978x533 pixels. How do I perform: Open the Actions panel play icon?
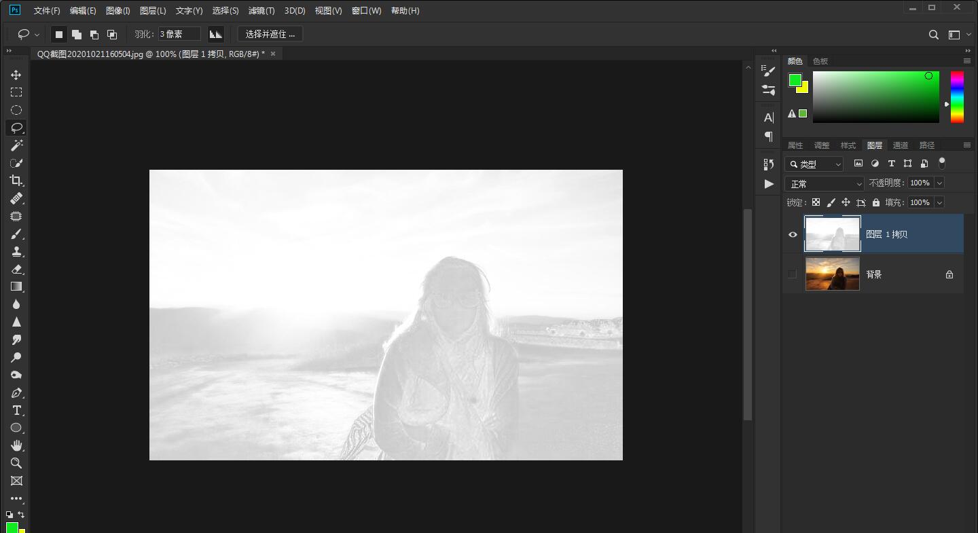pyautogui.click(x=769, y=183)
